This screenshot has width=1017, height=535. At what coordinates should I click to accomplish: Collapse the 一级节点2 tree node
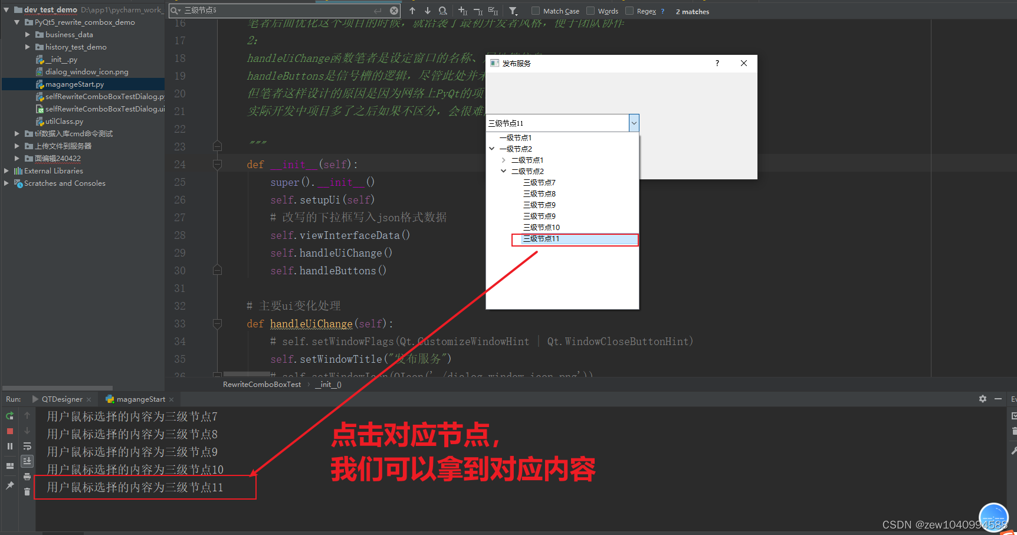tap(492, 148)
